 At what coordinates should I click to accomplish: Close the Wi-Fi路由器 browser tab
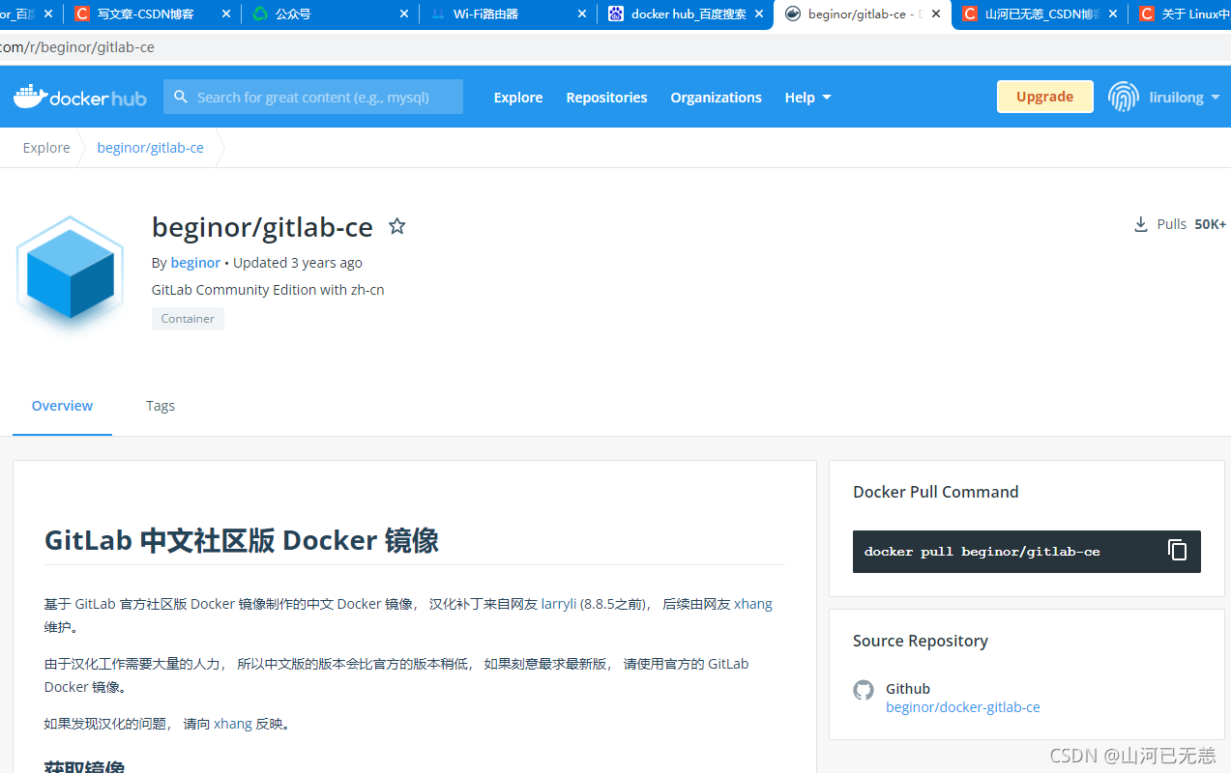click(x=581, y=14)
